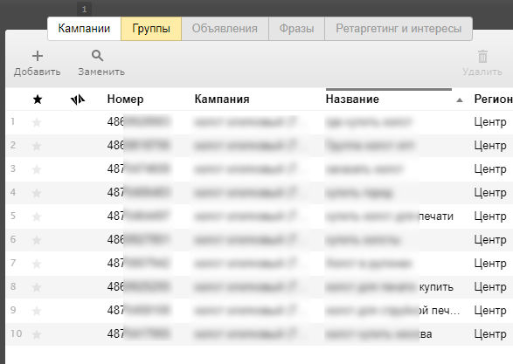The image size is (513, 364).
Task: Toggle favorite star in row 6
Action: [x=37, y=240]
